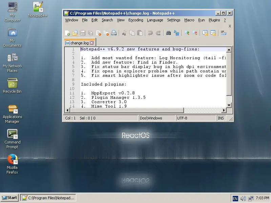This screenshot has width=271, height=203.
Task: Click the small X at menu bar right
Action: point(230,26)
